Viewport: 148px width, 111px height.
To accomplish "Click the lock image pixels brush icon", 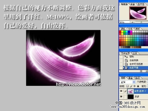I will (131, 86).
